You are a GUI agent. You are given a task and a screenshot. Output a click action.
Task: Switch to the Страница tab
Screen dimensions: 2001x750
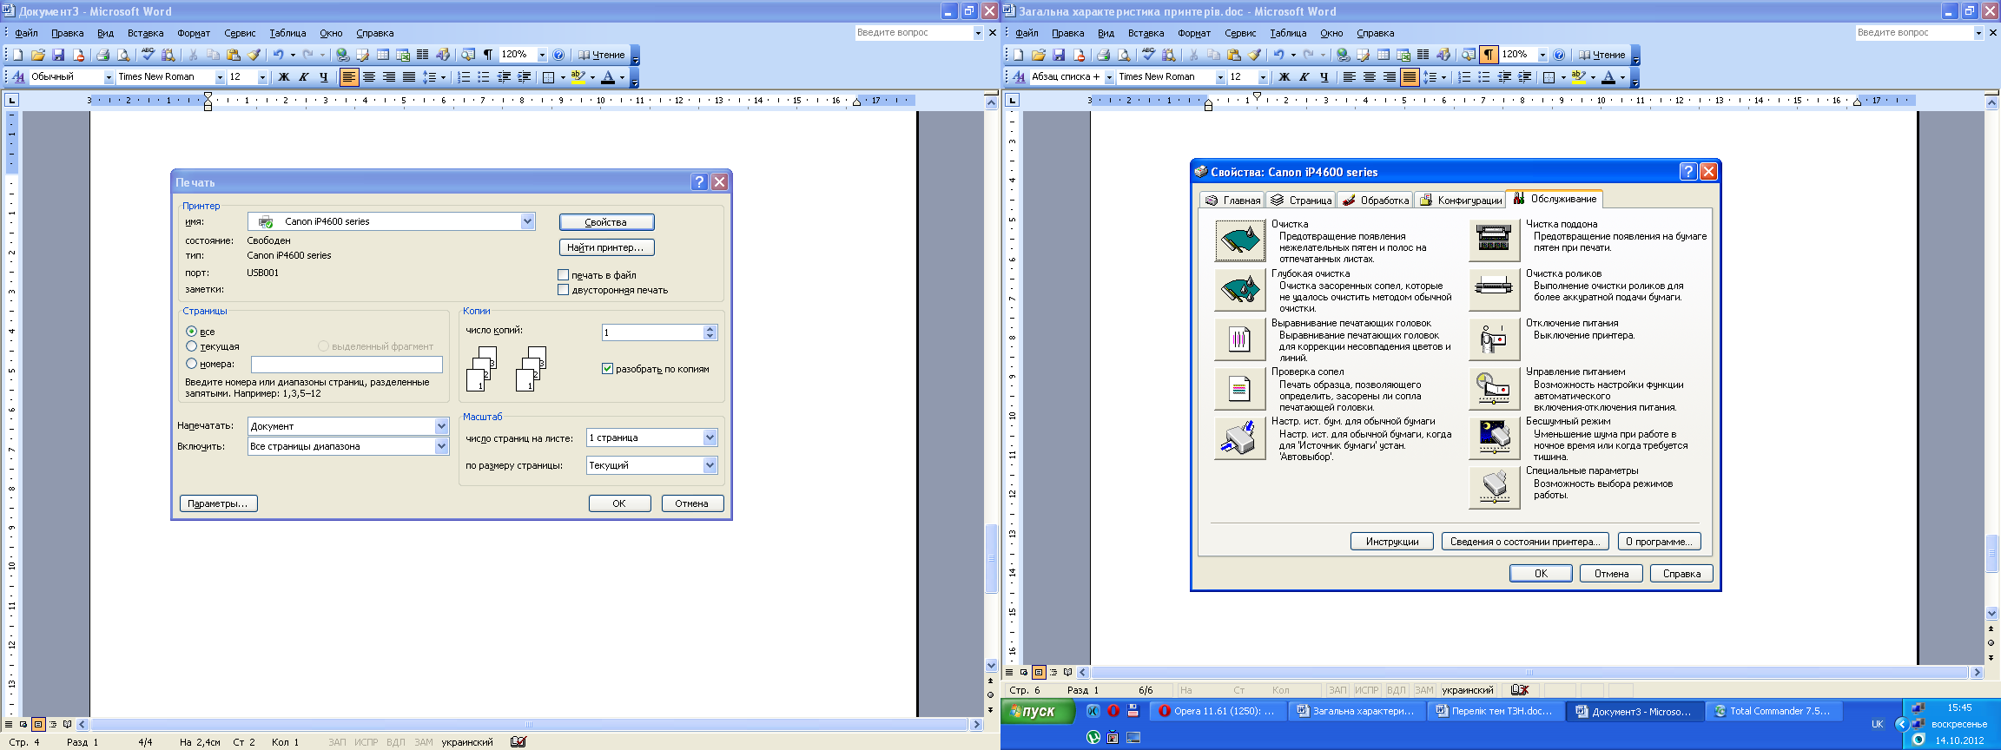click(1301, 201)
